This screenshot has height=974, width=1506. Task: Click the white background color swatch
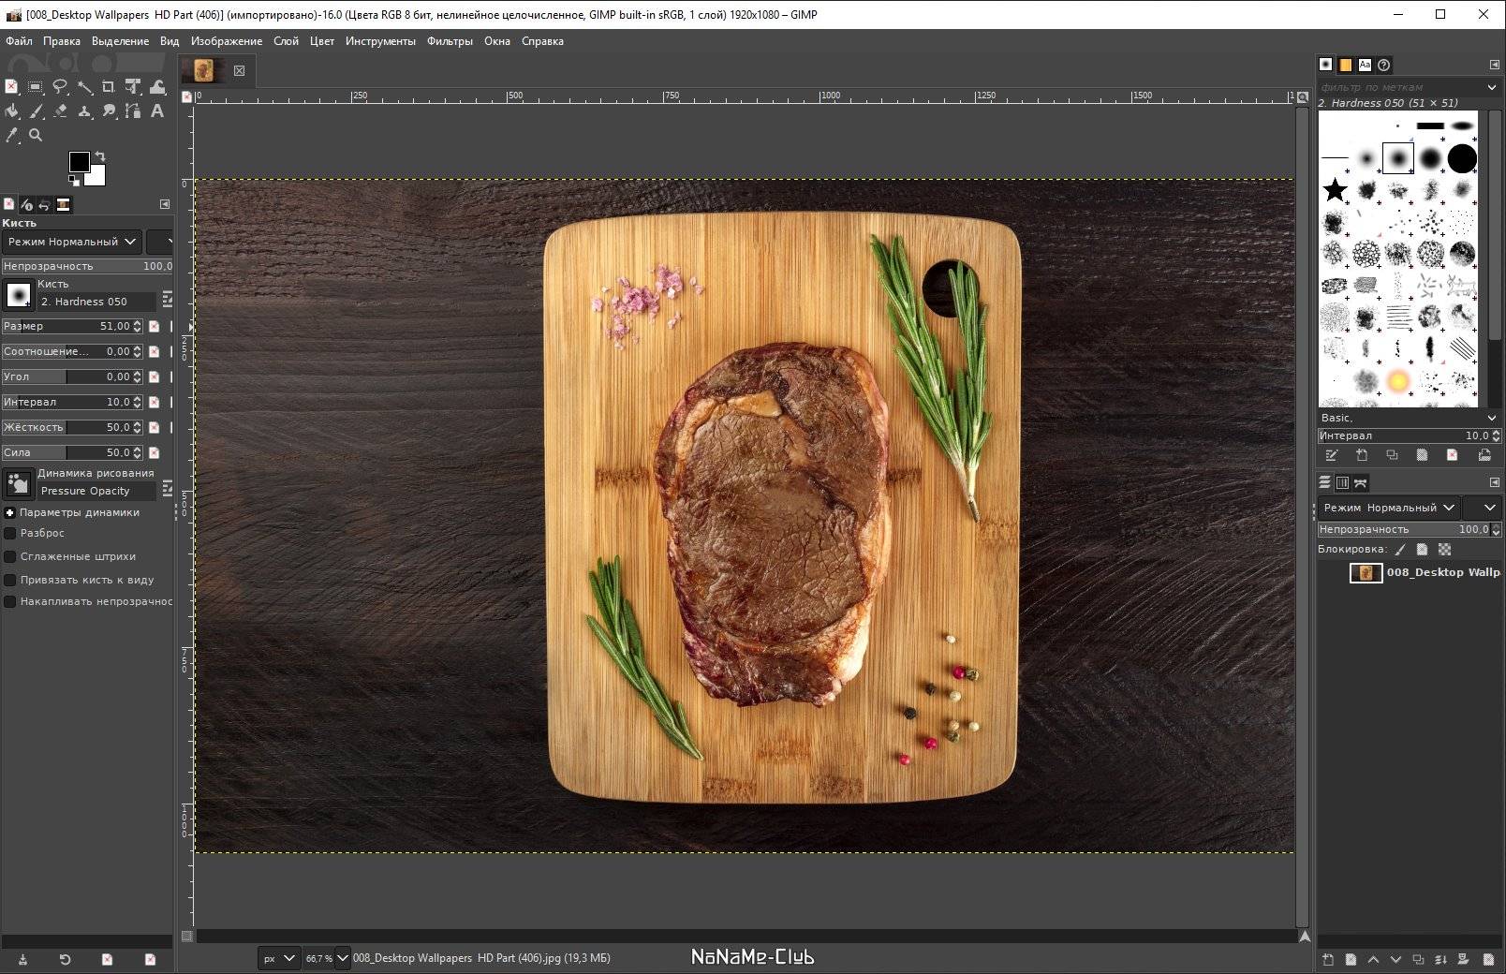point(97,177)
